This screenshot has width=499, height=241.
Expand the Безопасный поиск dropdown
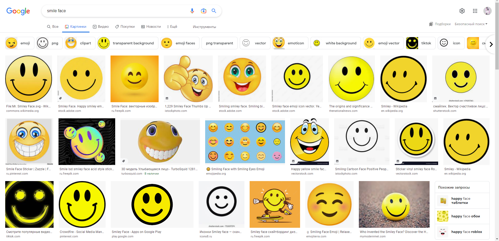point(471,24)
